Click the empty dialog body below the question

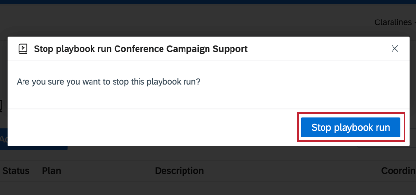pos(208,98)
